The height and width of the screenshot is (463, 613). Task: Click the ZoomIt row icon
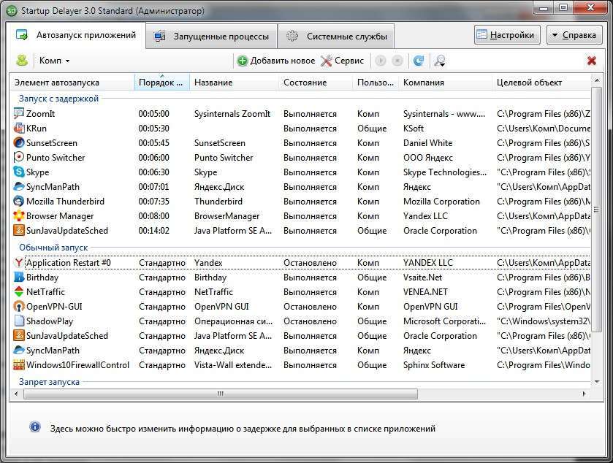[x=19, y=114]
